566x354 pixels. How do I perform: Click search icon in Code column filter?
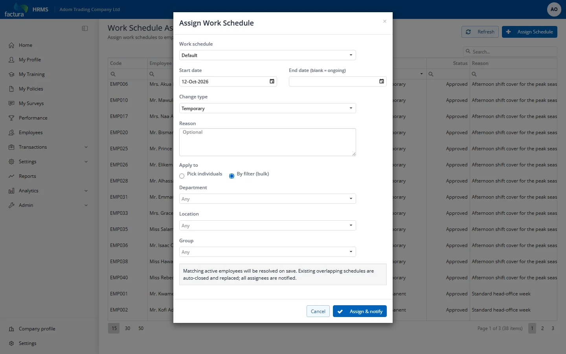tap(113, 74)
